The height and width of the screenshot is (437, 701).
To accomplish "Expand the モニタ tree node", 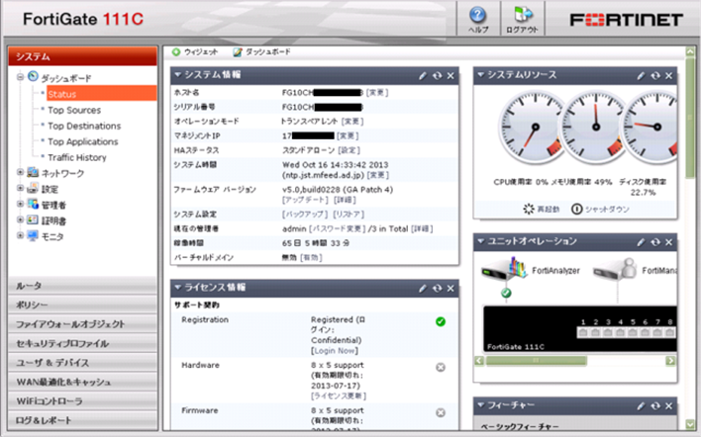I will [x=20, y=234].
